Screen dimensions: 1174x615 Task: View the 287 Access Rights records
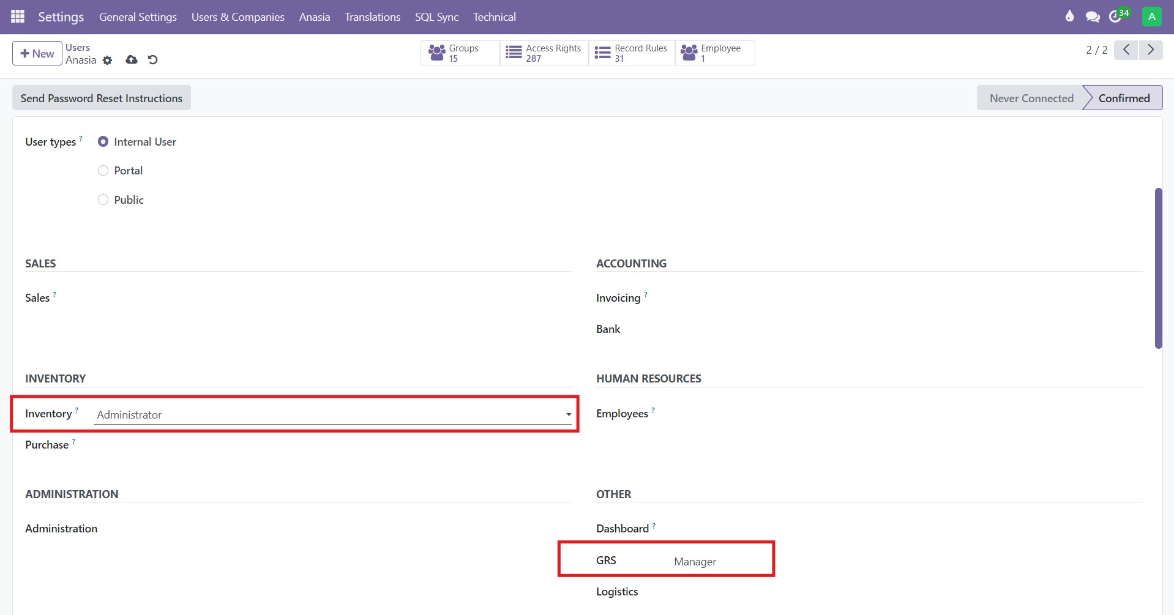pyautogui.click(x=544, y=53)
